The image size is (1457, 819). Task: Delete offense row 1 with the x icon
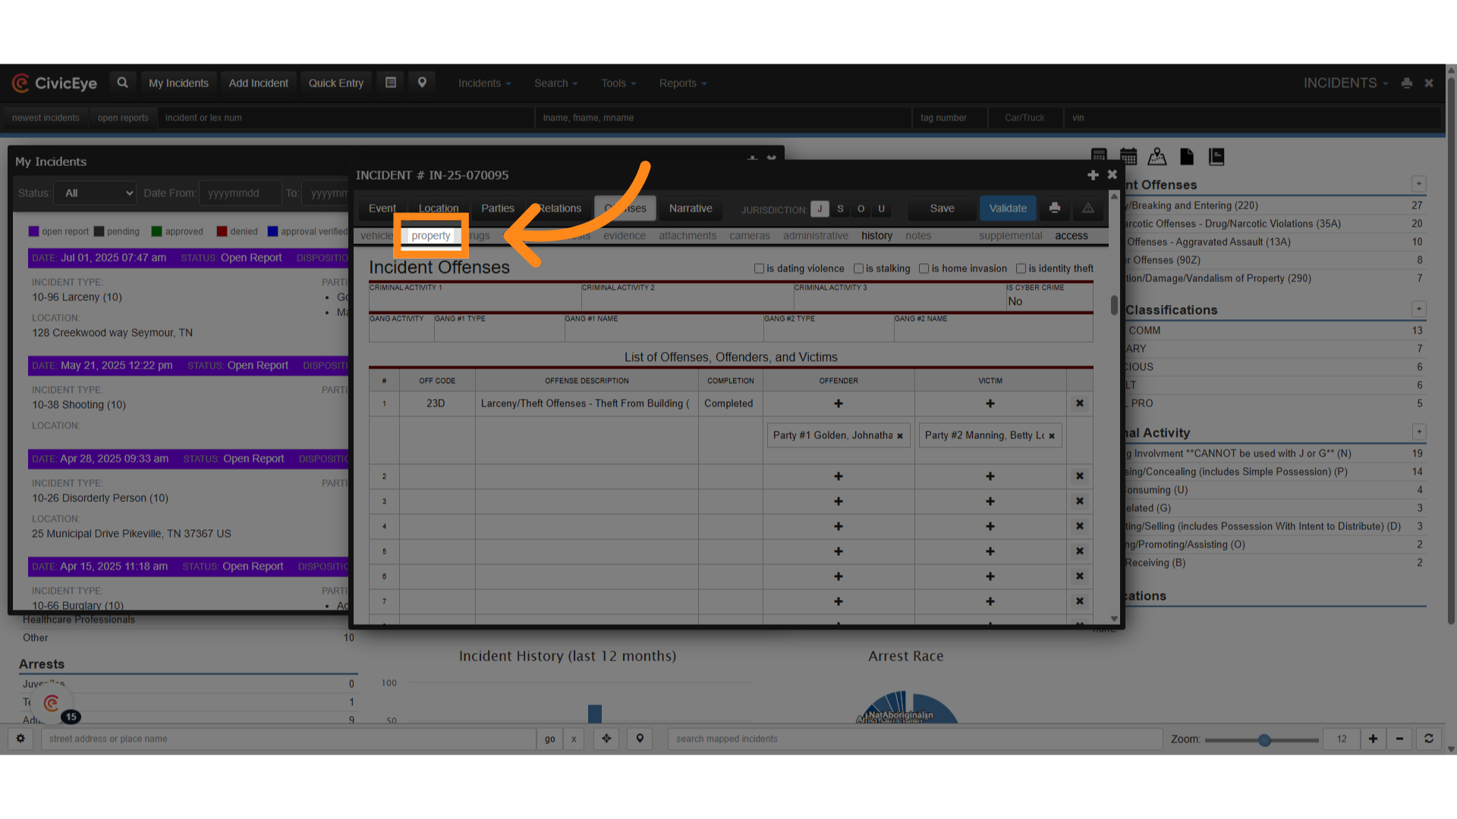pyautogui.click(x=1080, y=403)
